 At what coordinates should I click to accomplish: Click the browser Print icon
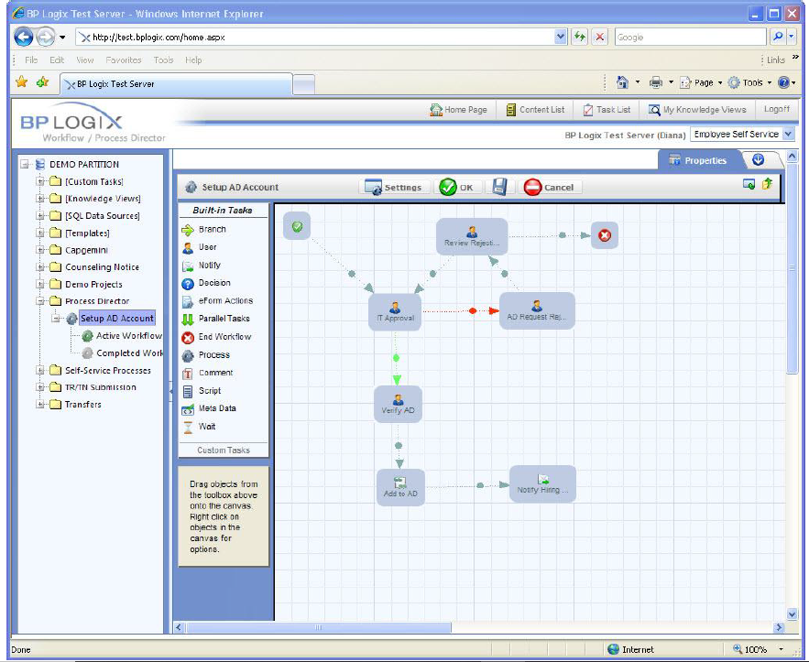656,82
